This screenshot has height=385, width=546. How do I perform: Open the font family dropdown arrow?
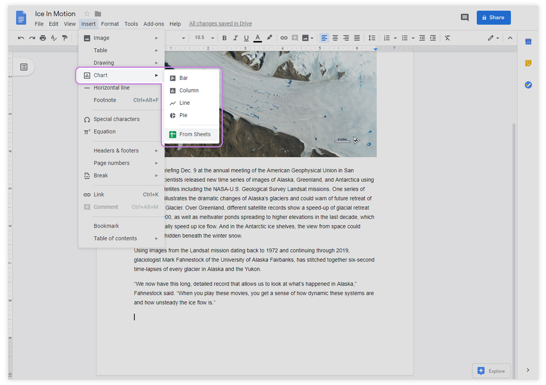(183, 38)
